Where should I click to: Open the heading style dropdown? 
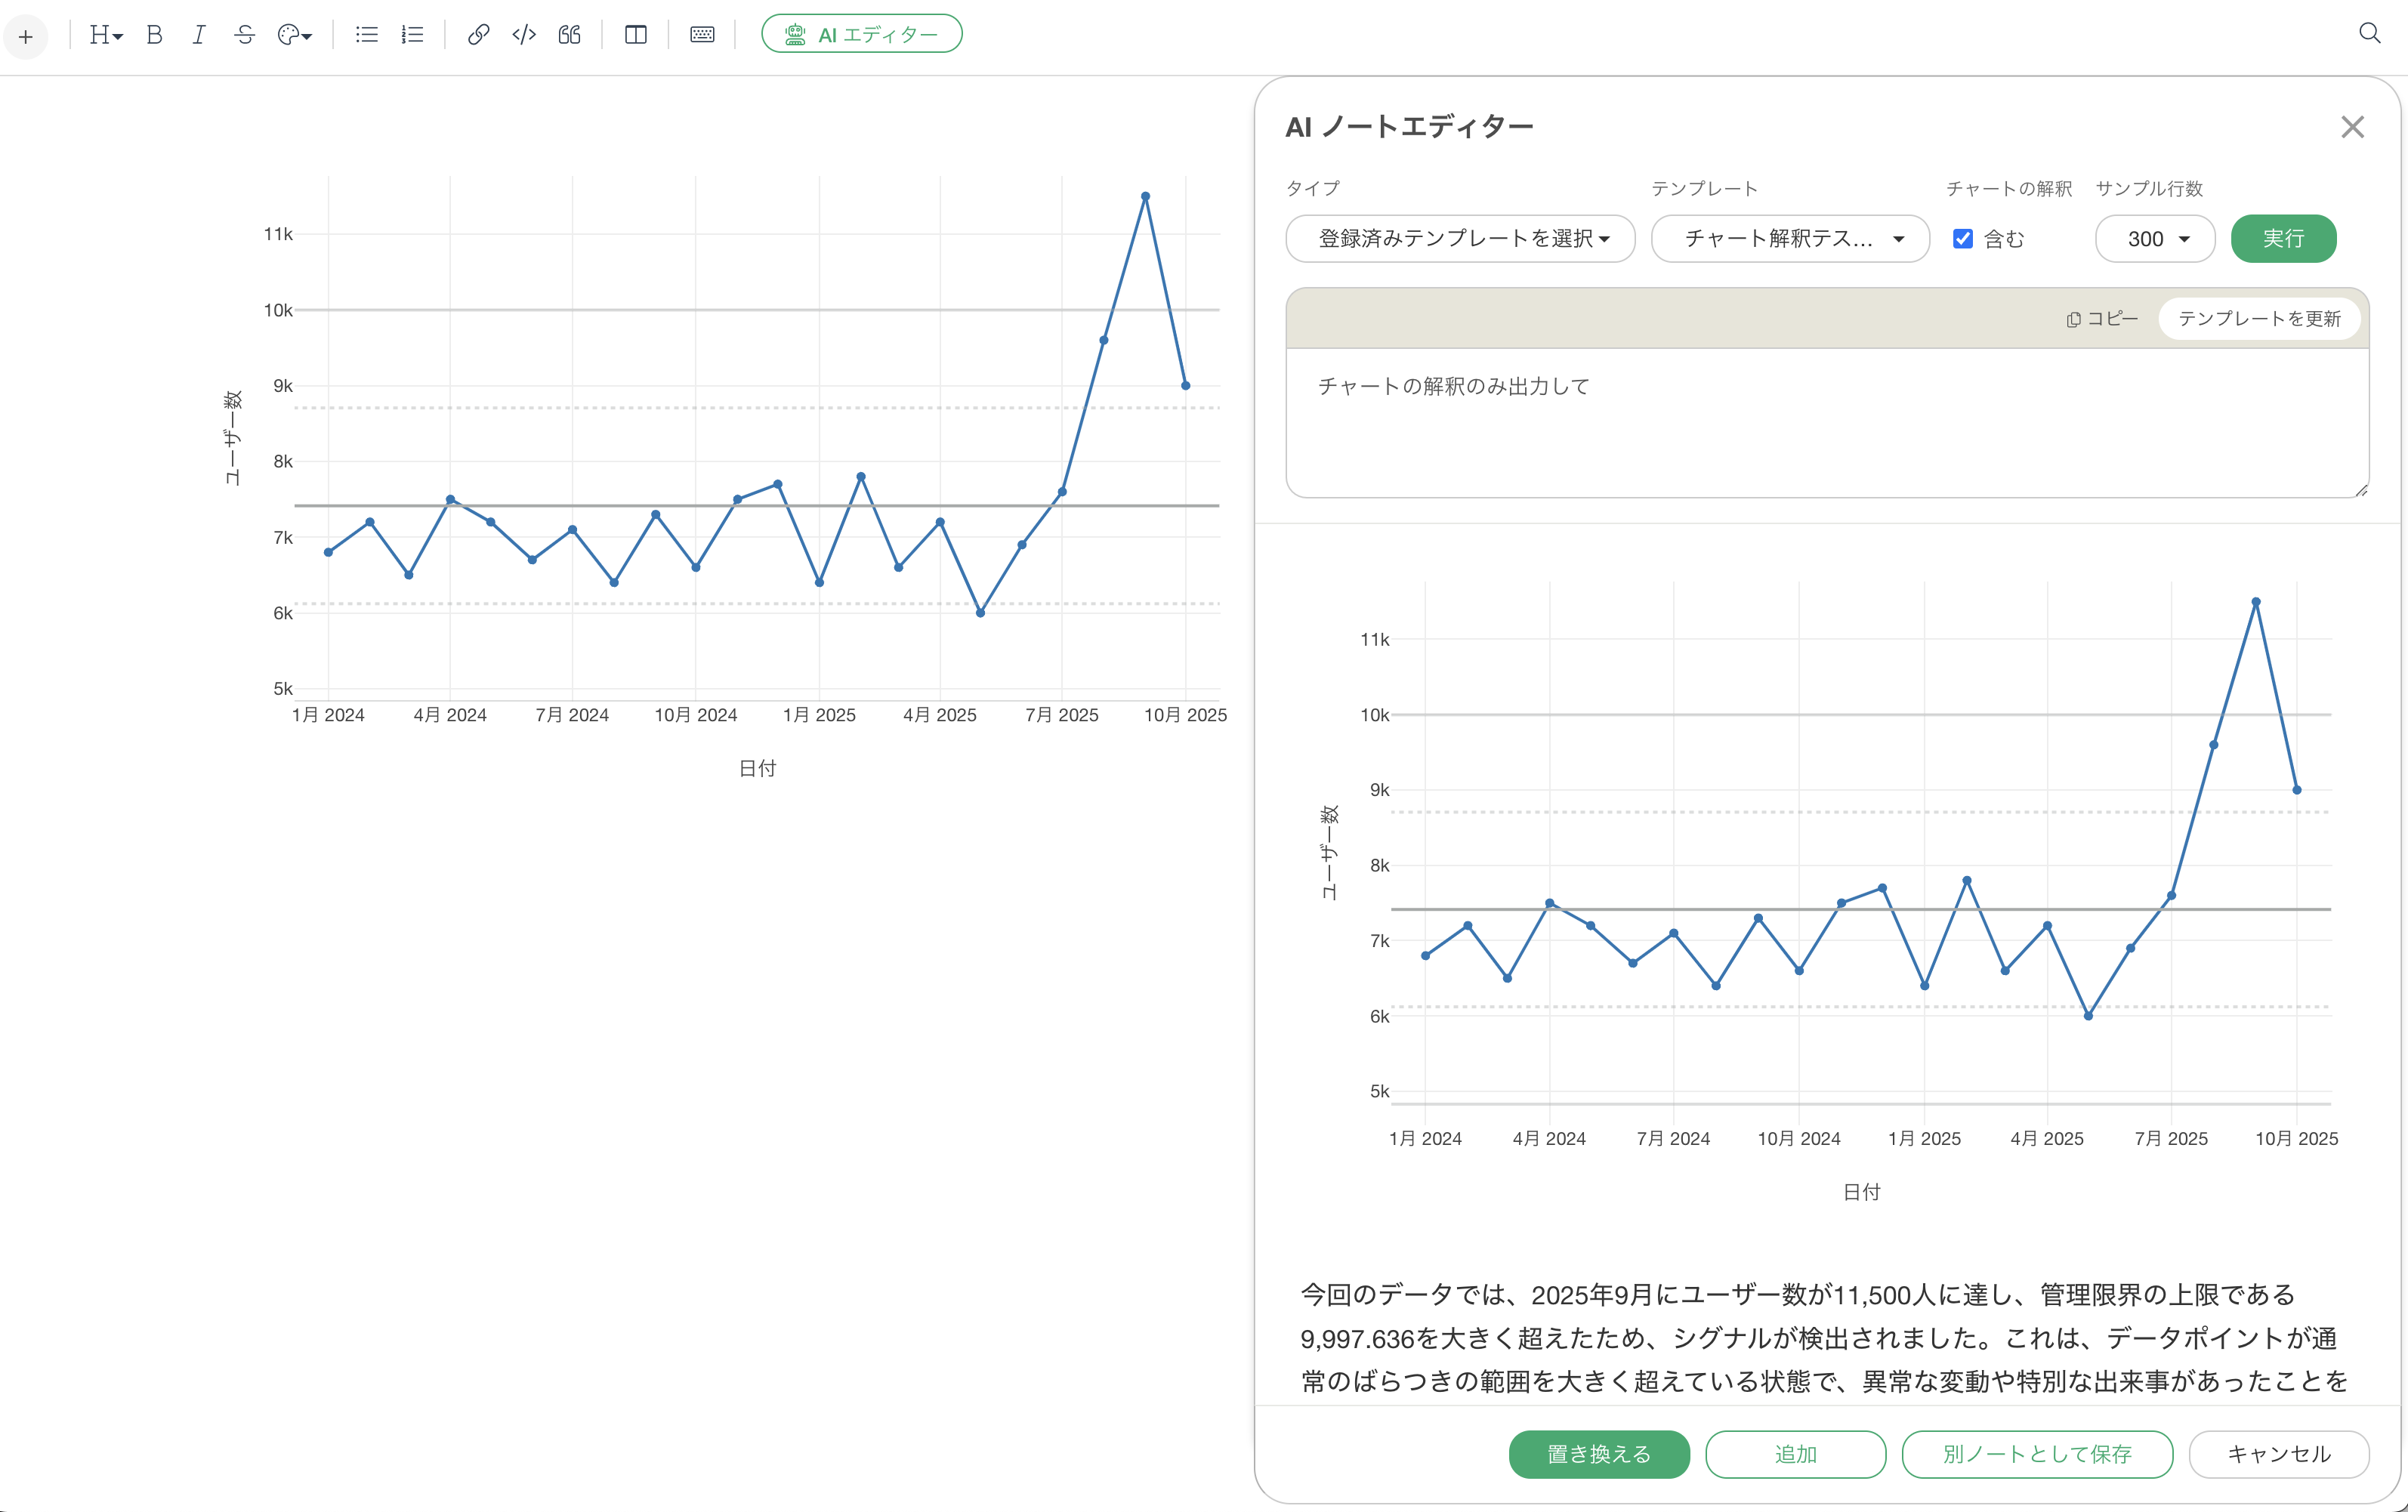coord(105,35)
